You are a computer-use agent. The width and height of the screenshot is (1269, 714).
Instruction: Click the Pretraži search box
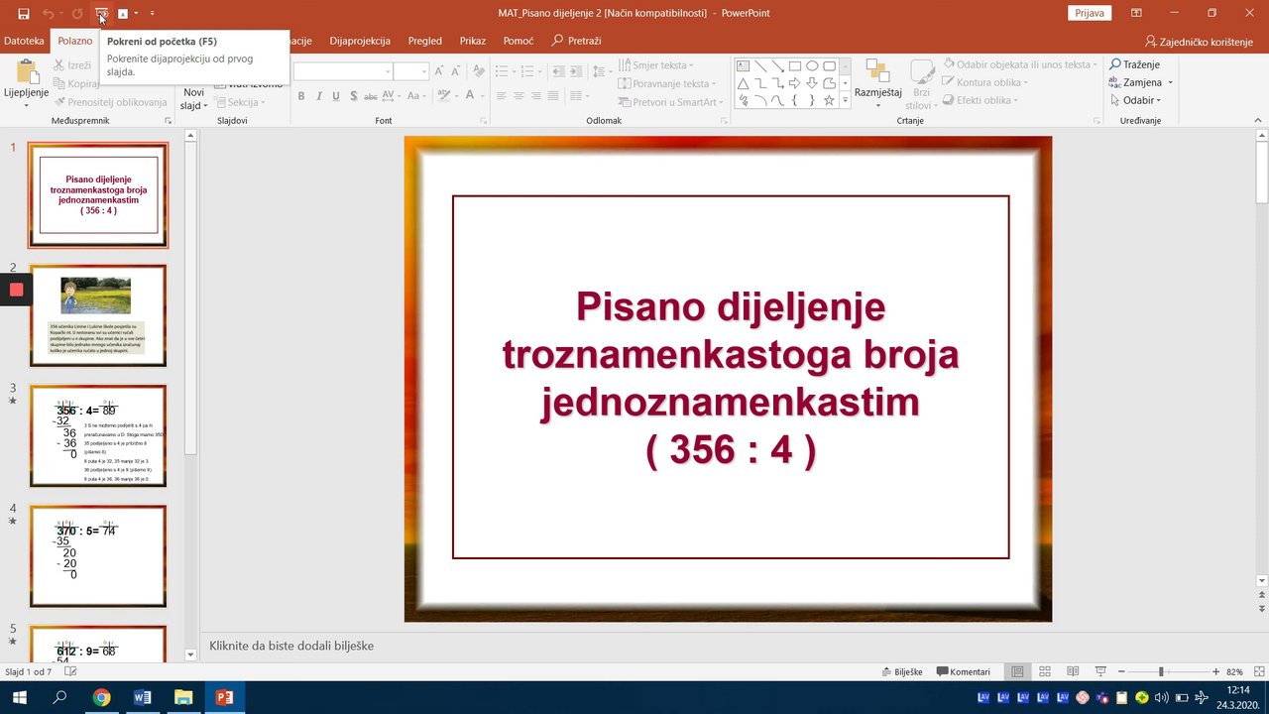(576, 41)
